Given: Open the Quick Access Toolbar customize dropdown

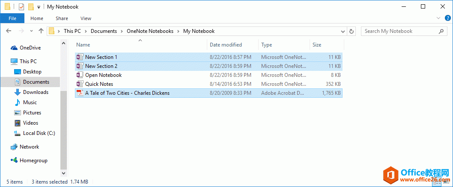Looking at the screenshot, I should [39, 7].
